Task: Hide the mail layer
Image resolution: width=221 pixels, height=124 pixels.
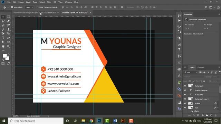Action: (x=185, y=108)
